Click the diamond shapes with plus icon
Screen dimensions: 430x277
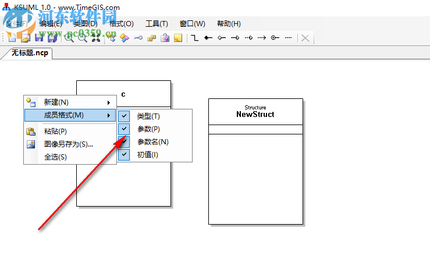click(111, 38)
